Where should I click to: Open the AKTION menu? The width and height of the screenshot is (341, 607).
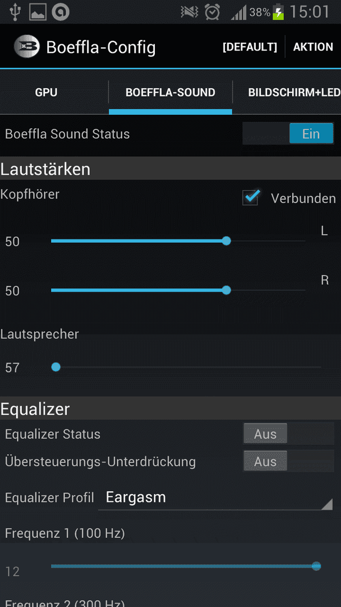click(x=313, y=47)
